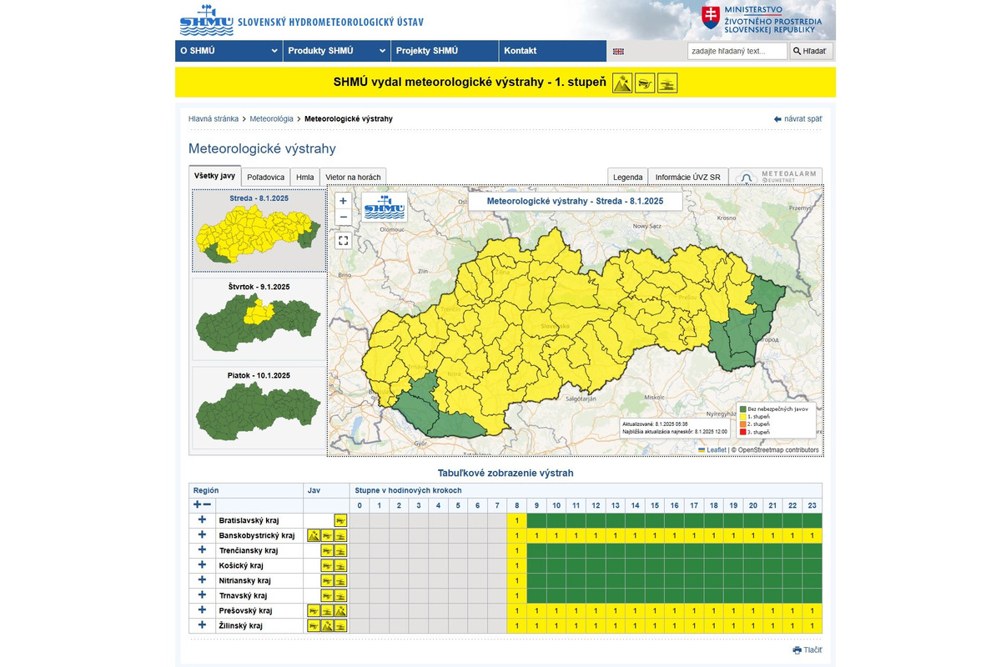Open the Meteoalarm Eumetnet logo link
This screenshot has height=667, width=1001.
[x=776, y=177]
